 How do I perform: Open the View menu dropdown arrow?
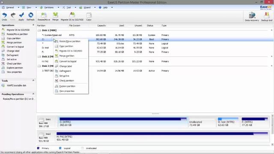[36, 8]
